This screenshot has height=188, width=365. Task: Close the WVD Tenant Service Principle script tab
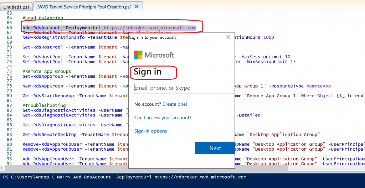pos(137,7)
